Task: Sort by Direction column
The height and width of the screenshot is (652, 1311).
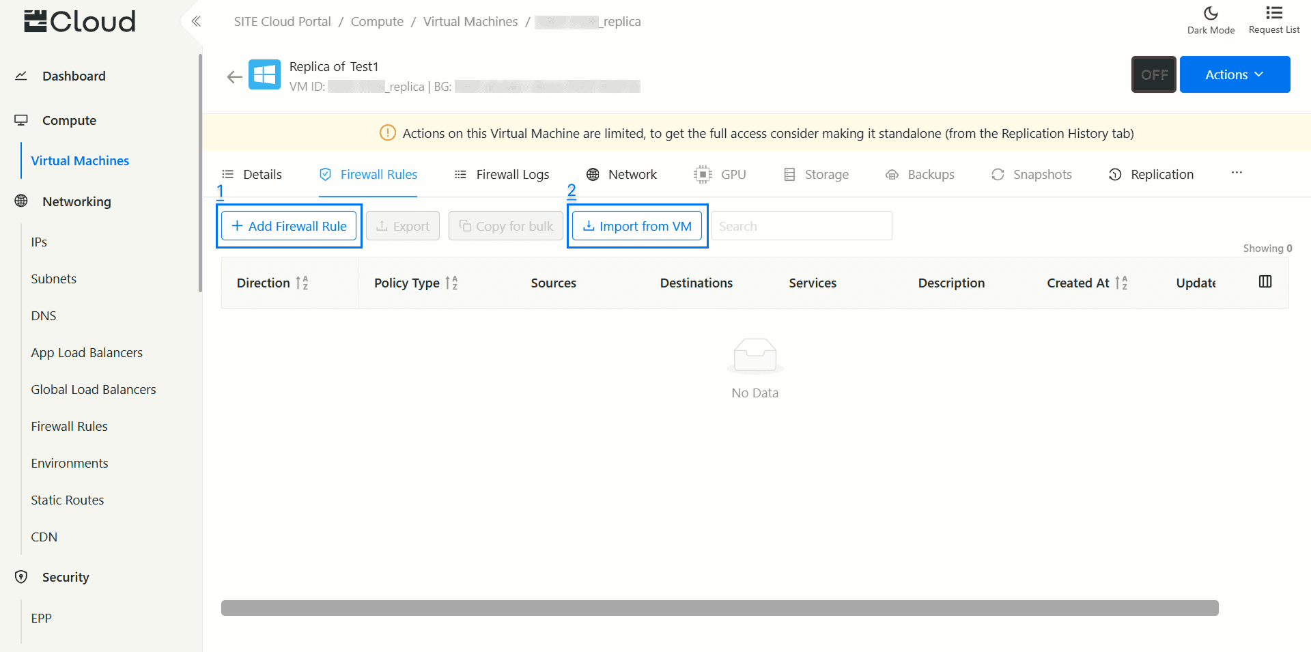Action: 302,283
